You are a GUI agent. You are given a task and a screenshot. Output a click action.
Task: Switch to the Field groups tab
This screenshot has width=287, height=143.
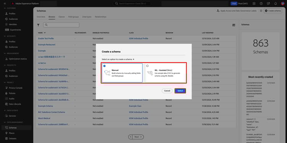tap(73, 17)
